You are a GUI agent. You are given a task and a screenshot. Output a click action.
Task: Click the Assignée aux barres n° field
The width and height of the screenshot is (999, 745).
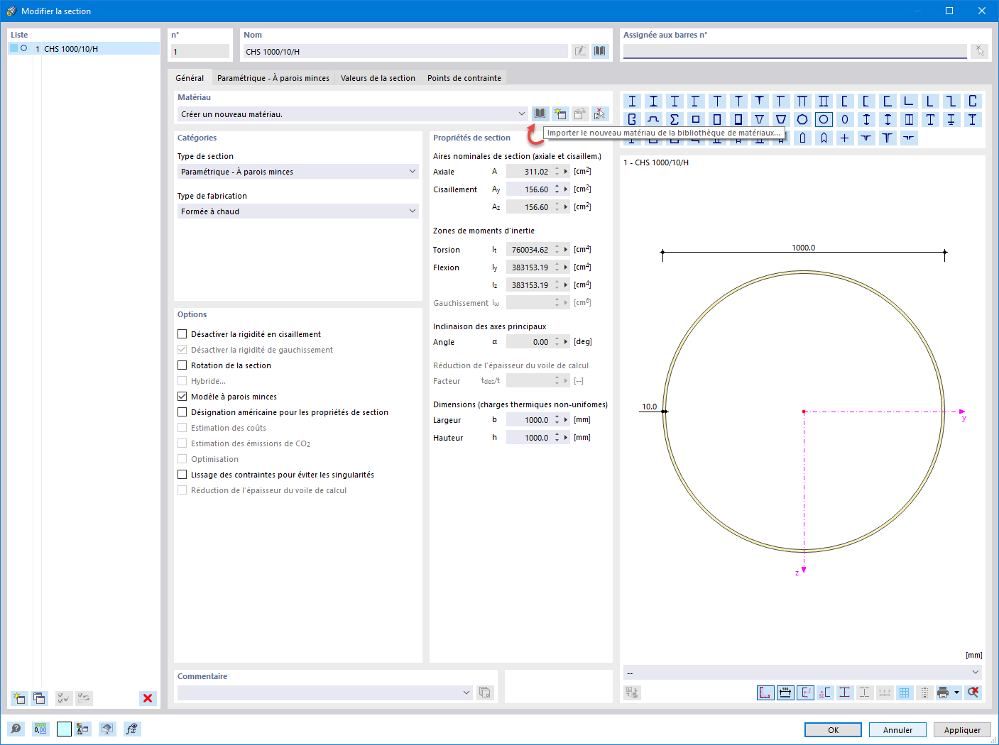point(795,51)
